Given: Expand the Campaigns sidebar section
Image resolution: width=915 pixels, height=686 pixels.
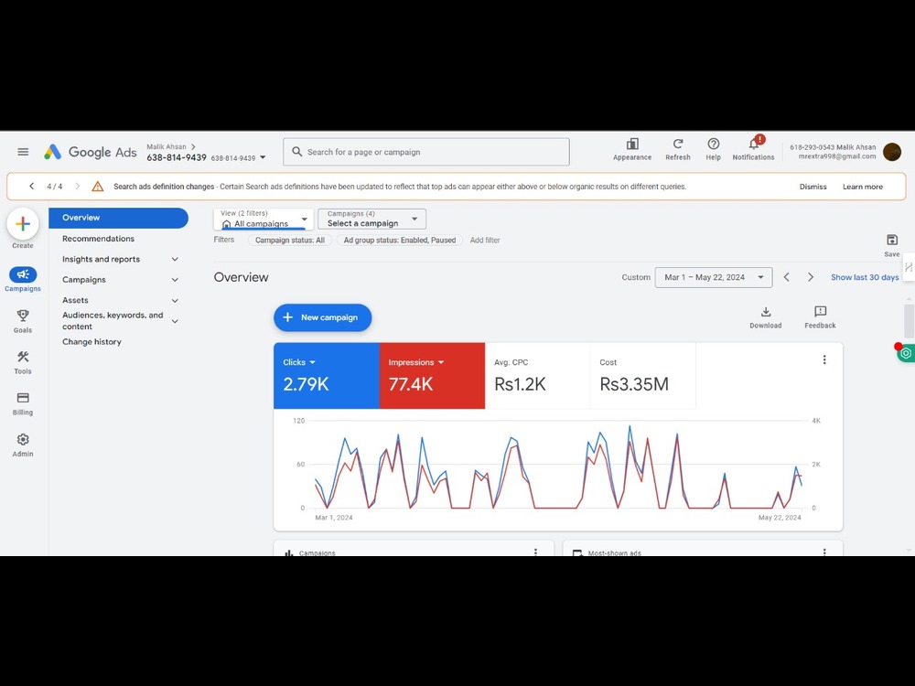Looking at the screenshot, I should [x=175, y=279].
